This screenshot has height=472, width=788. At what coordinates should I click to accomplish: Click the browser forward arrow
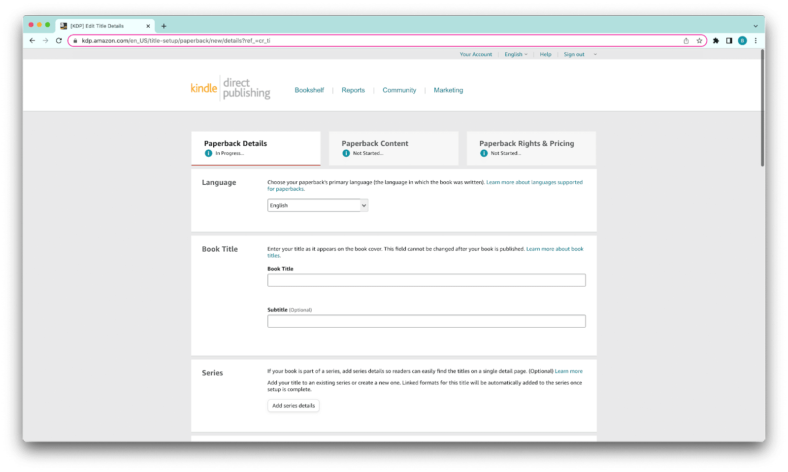[x=46, y=40]
